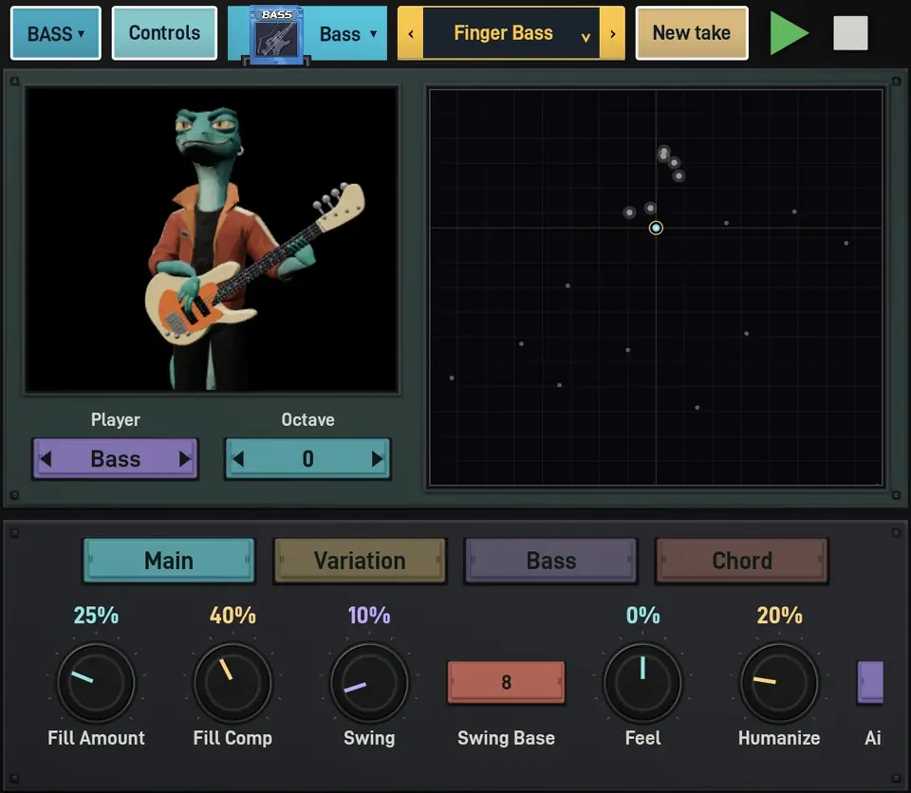Select the next Player with the right arrow
Viewport: 911px width, 793px height.
click(185, 459)
